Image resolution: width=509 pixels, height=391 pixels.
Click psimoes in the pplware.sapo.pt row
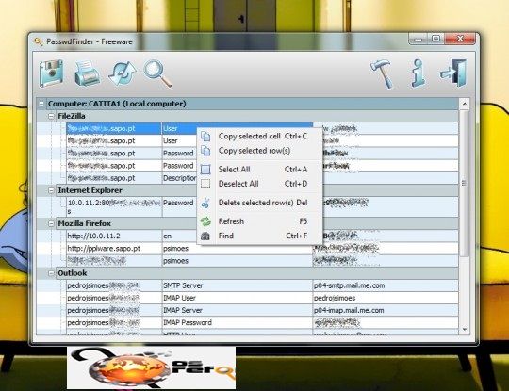(x=237, y=249)
